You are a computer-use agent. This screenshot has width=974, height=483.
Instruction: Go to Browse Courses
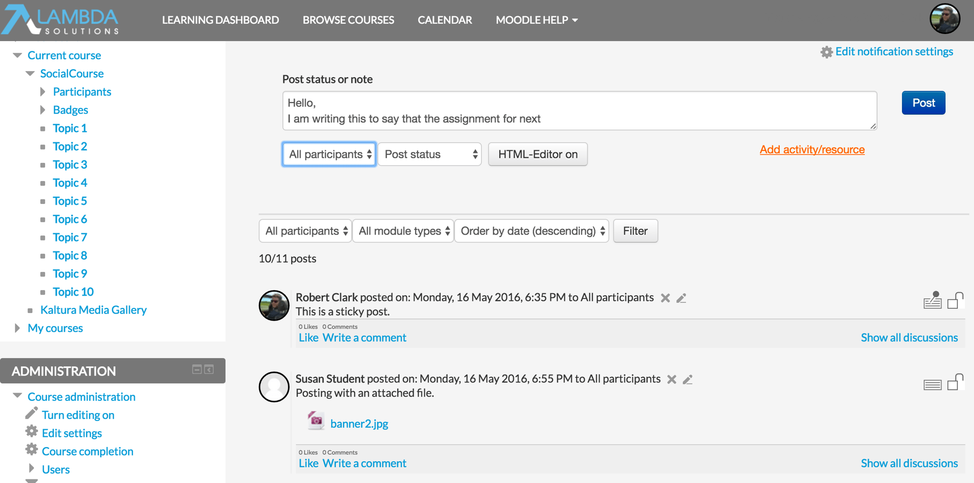click(349, 20)
